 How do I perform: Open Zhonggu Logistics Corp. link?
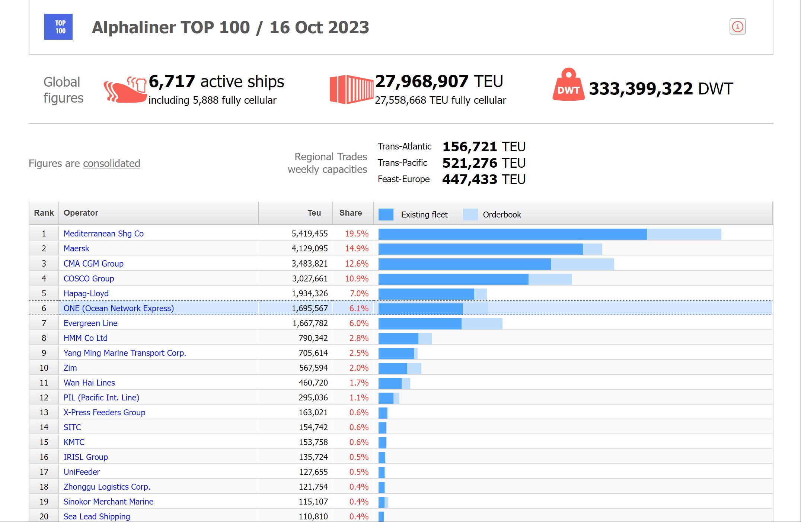pyautogui.click(x=107, y=487)
